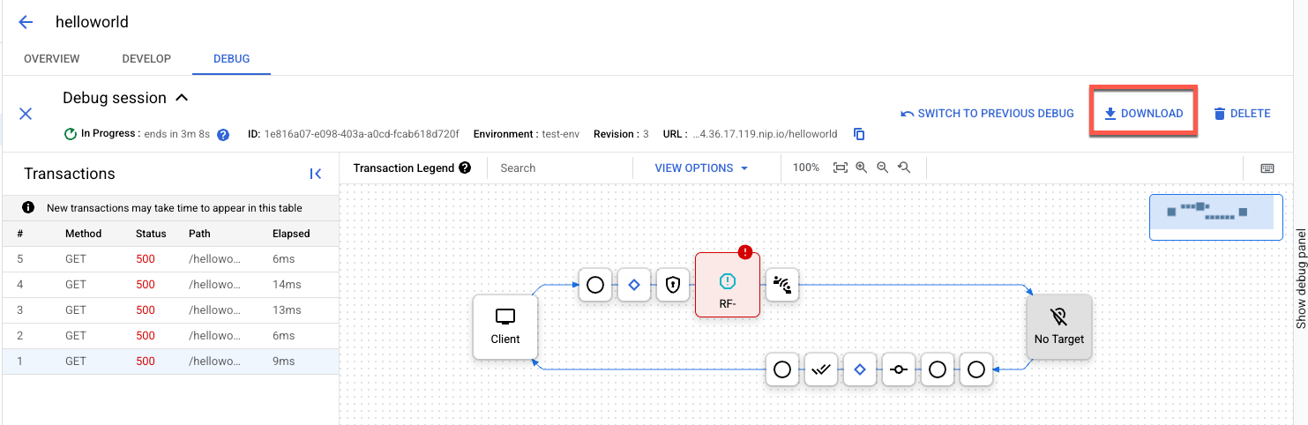The height and width of the screenshot is (425, 1308).
Task: Open Transaction Legend help icon
Action: click(x=465, y=168)
